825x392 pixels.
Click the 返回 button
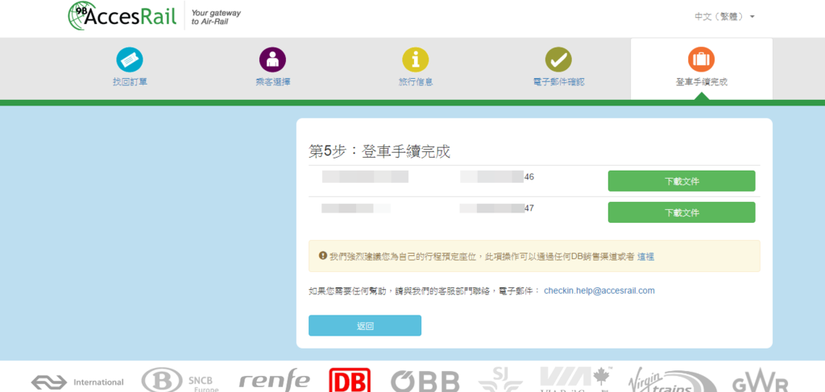365,325
